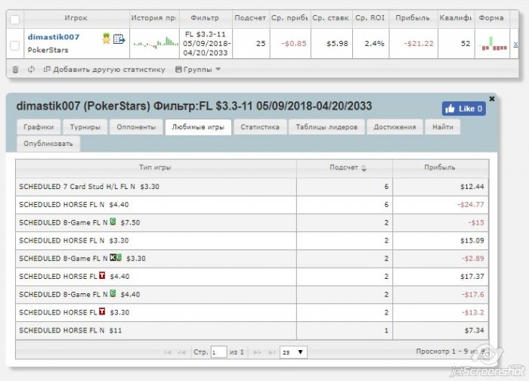Image resolution: width=529 pixels, height=381 pixels.
Task: Open the Таблицы лидеров tab
Action: coord(326,127)
